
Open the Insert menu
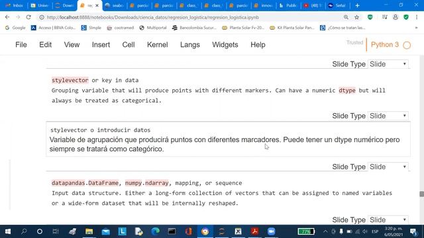pos(101,45)
